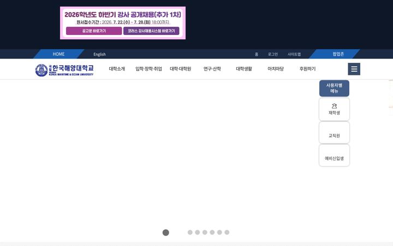393x246 pixels.
Task: Click the 홈 link in the top bar
Action: click(x=257, y=54)
